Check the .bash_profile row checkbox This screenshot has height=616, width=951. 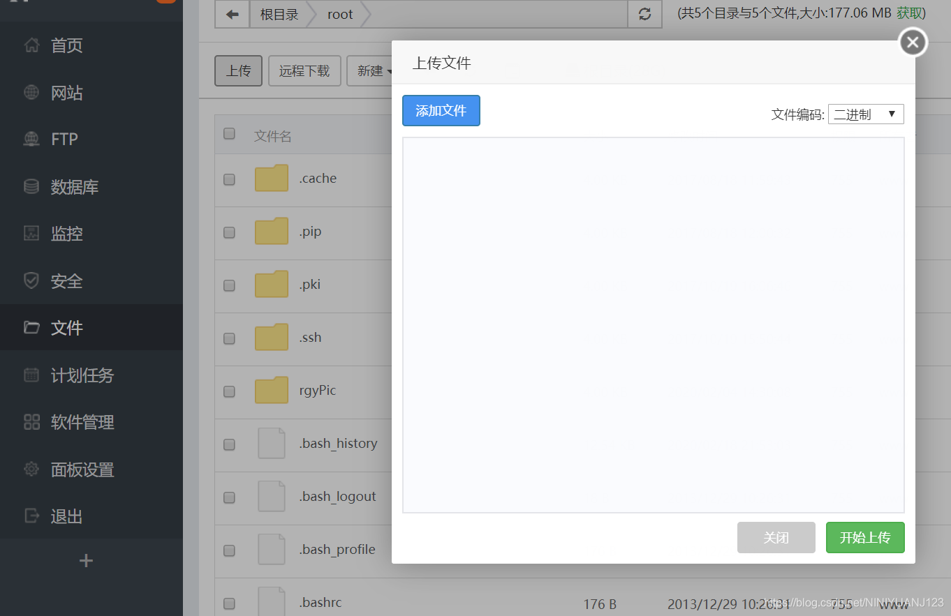coord(229,550)
